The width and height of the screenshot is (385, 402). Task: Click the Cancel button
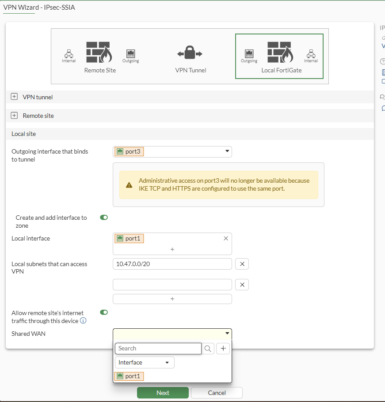[x=217, y=393]
